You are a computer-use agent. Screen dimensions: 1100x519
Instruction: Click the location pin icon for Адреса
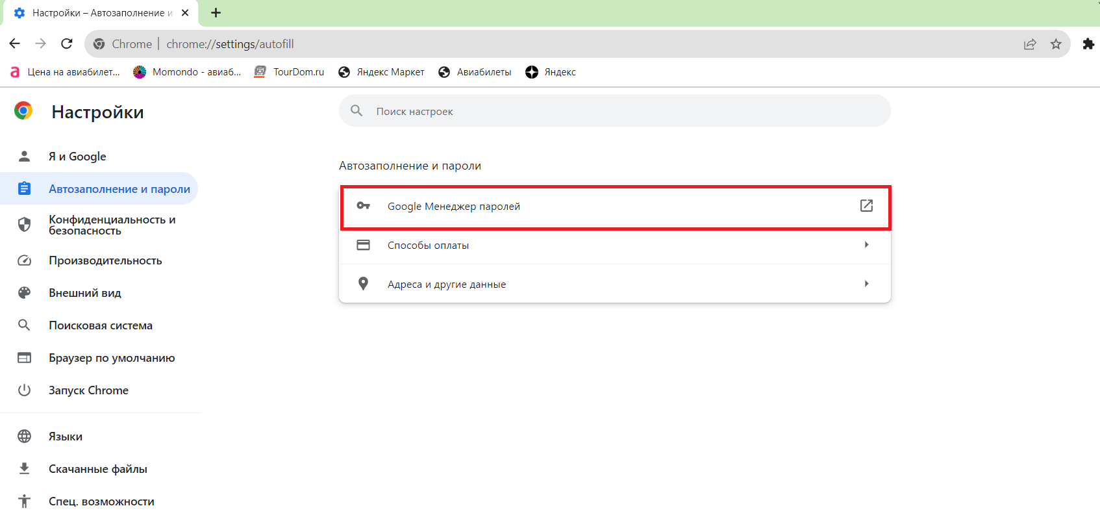coord(364,284)
